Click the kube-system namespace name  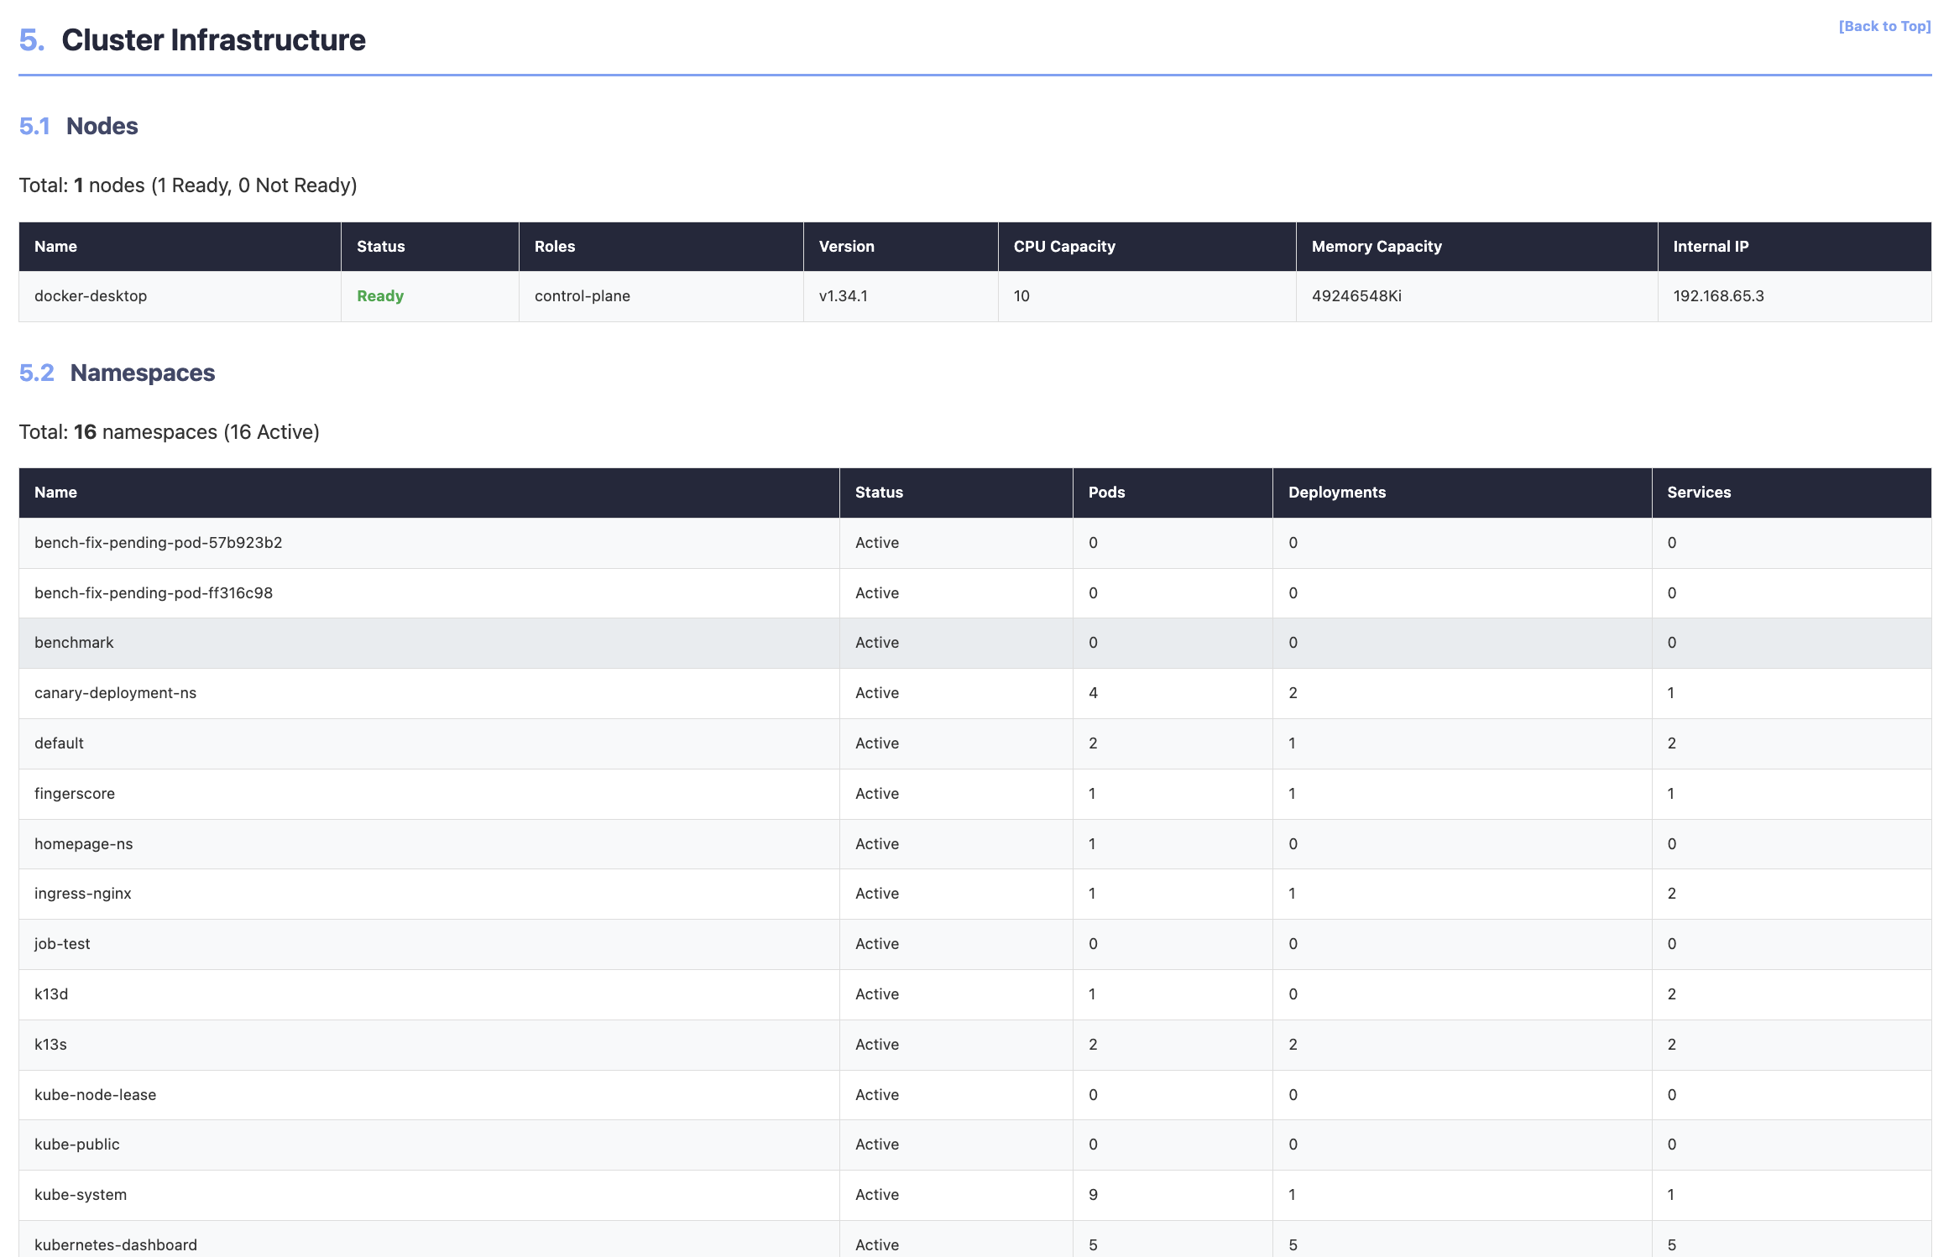pos(81,1195)
